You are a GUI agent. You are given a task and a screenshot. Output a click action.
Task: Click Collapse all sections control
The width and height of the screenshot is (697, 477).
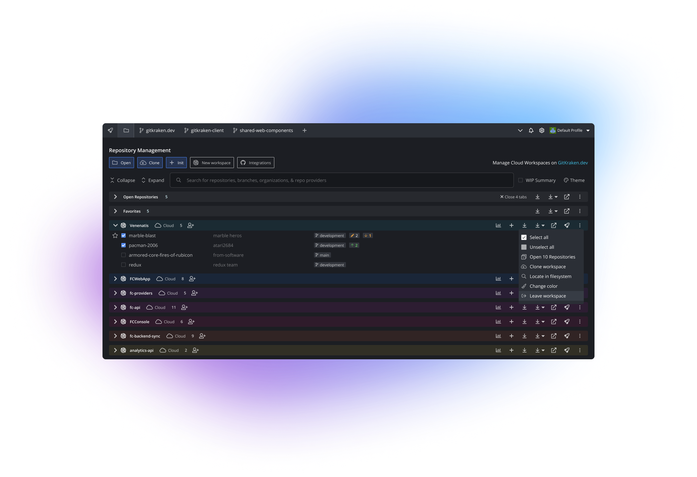coord(122,180)
